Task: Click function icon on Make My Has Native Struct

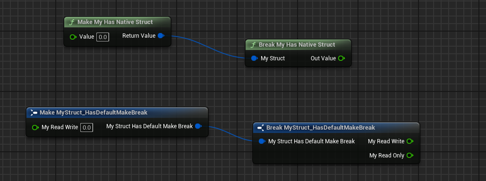Action: [72, 22]
